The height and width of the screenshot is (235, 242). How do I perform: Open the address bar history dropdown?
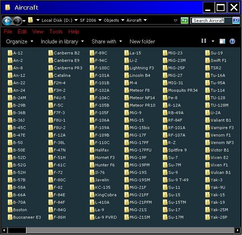click(175, 21)
